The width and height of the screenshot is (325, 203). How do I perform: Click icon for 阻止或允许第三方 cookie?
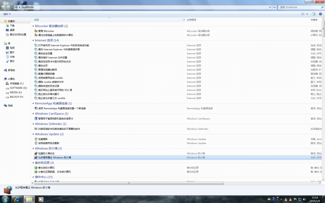(x=36, y=98)
